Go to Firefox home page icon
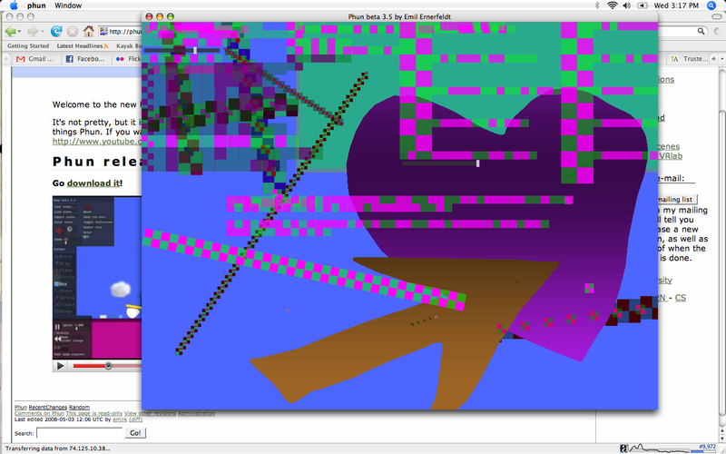 click(88, 31)
